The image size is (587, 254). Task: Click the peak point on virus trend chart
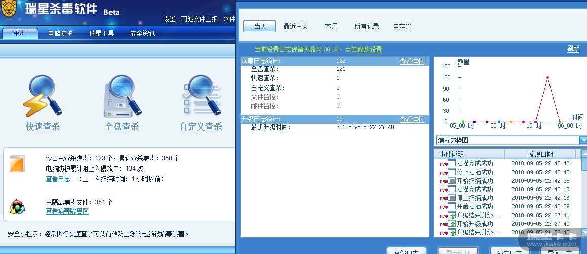(547, 78)
